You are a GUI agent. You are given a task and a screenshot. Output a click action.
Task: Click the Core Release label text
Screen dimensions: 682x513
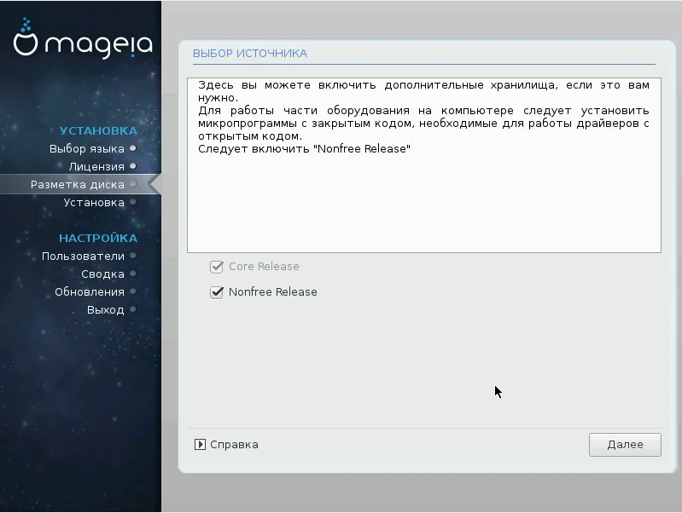[264, 266]
